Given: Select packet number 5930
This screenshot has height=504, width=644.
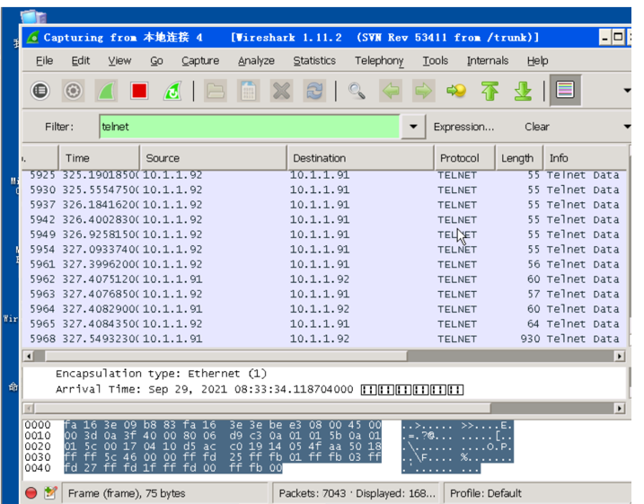Looking at the screenshot, I should pos(324,190).
